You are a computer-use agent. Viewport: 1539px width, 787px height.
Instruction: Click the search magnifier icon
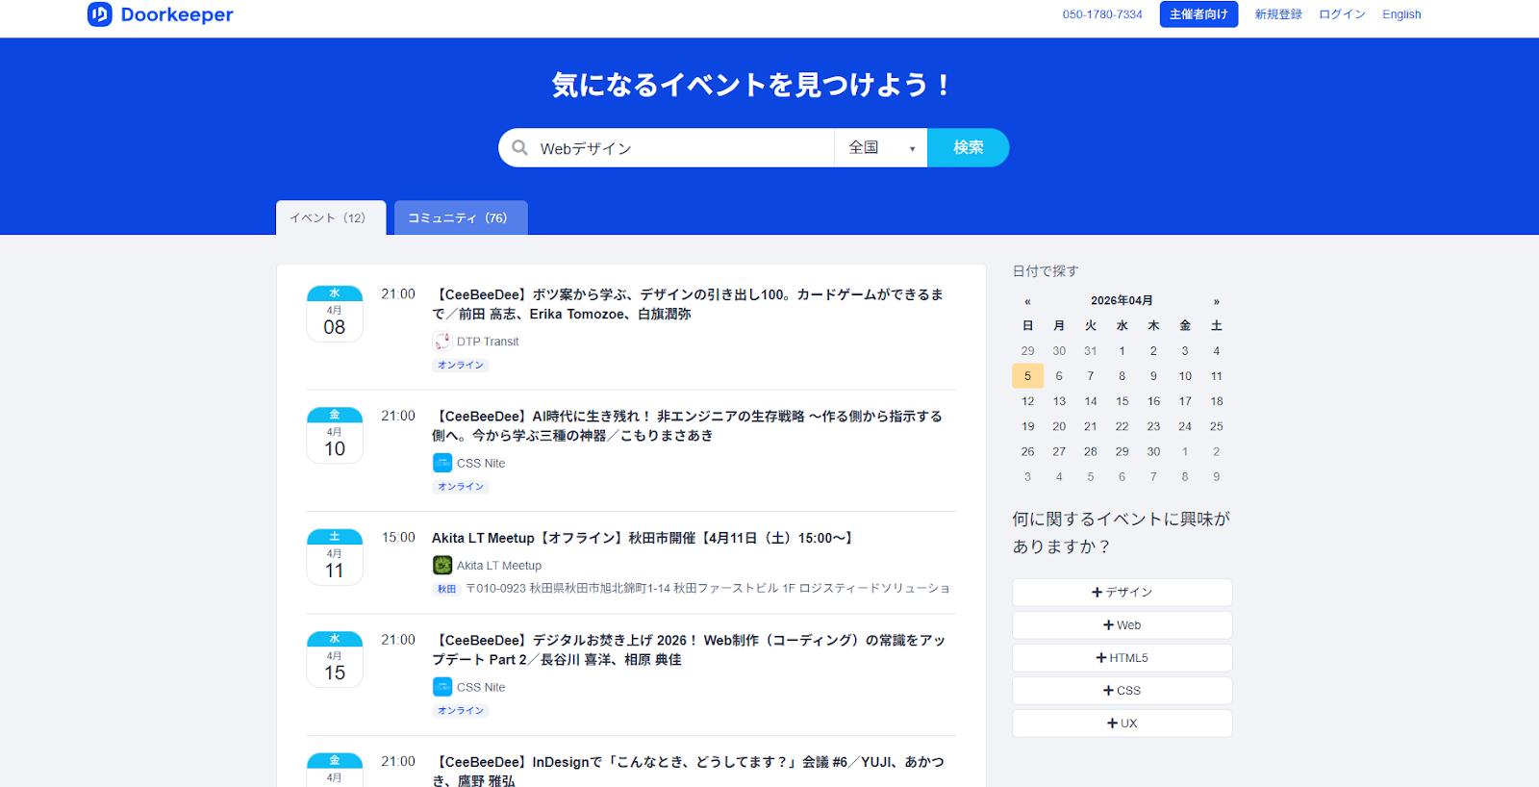(x=520, y=148)
